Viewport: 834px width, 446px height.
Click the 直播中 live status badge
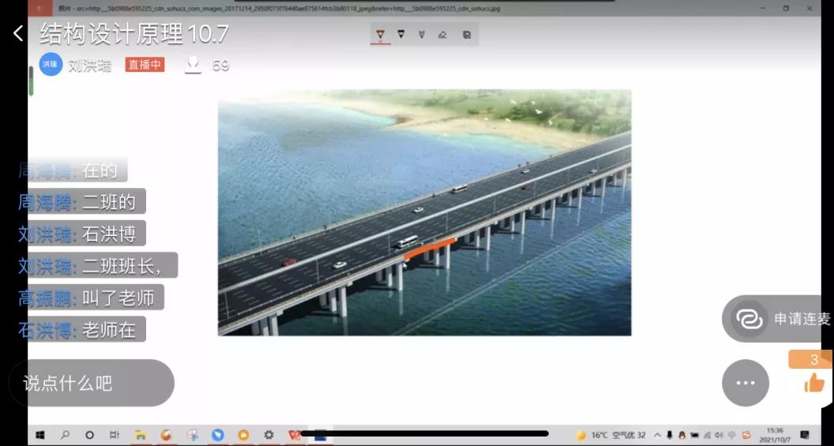145,65
